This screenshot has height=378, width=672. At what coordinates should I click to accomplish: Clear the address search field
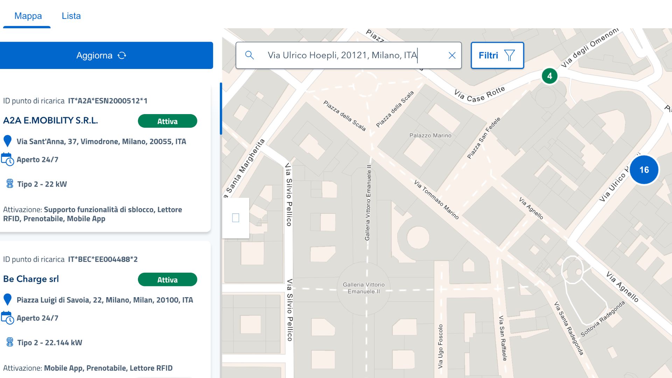click(452, 55)
